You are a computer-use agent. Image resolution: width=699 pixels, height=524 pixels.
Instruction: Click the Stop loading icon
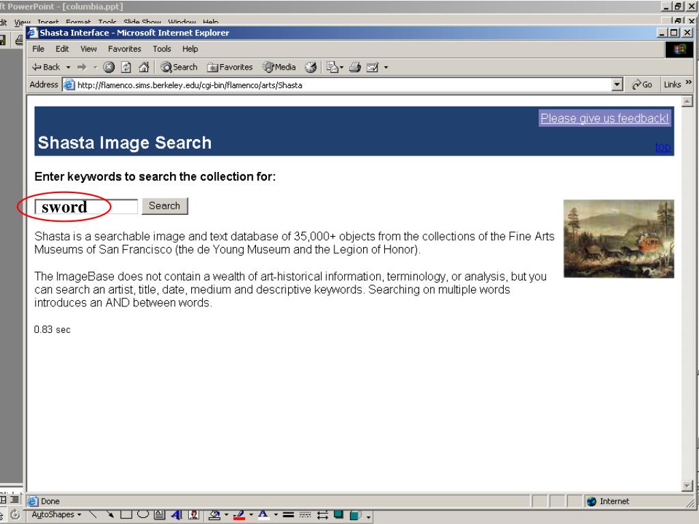pyautogui.click(x=109, y=68)
